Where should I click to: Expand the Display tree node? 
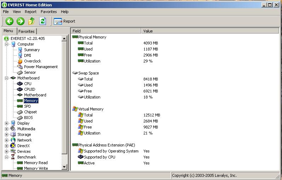point(6,123)
